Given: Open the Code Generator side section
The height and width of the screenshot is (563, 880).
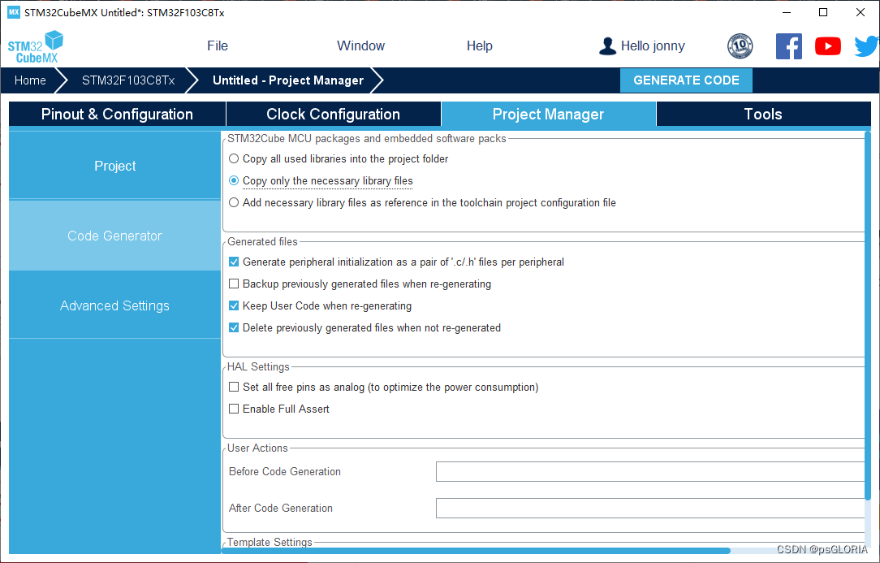Looking at the screenshot, I should [x=115, y=236].
